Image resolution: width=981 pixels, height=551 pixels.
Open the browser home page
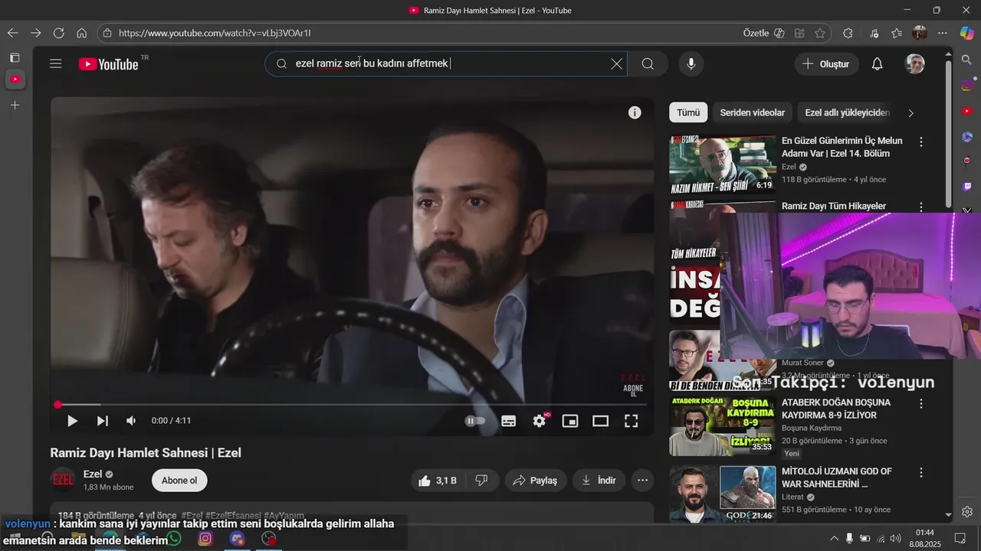(x=81, y=33)
